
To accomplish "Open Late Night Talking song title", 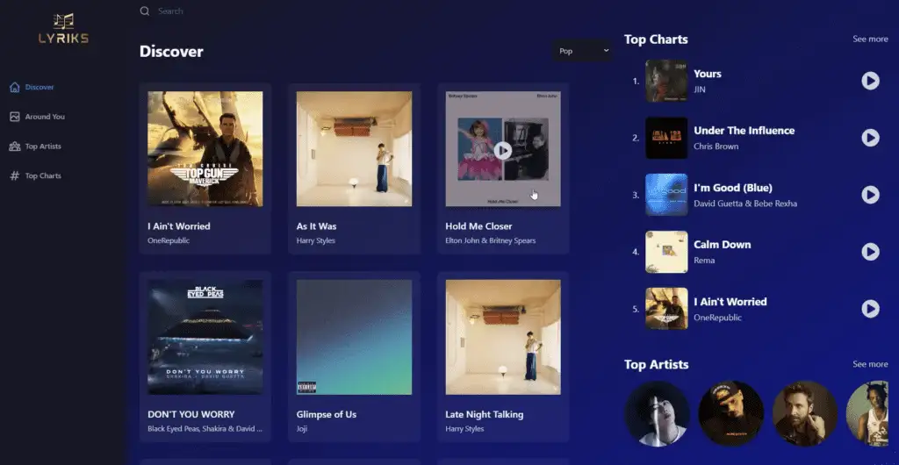I will 485,414.
